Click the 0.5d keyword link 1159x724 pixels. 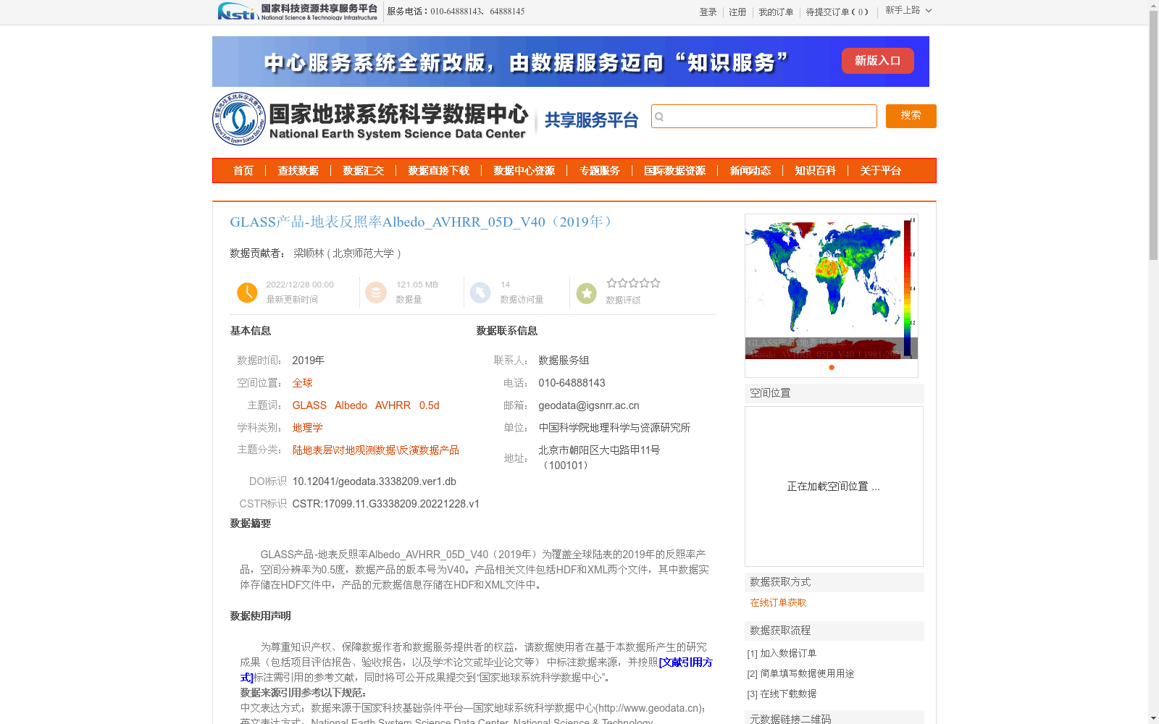(429, 405)
